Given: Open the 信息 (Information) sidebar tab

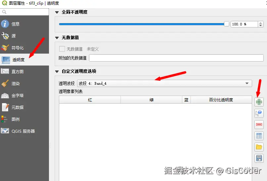Looking at the screenshot, I should point(24,24).
